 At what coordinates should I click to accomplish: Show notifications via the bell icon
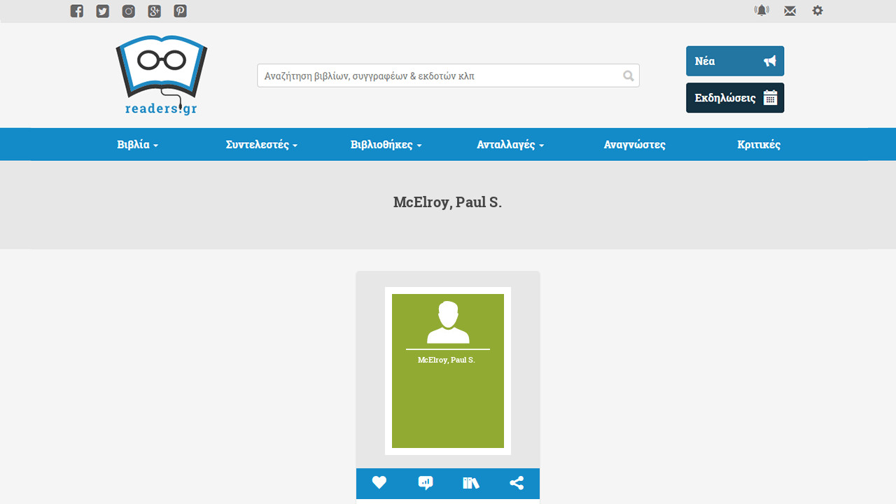(x=762, y=10)
